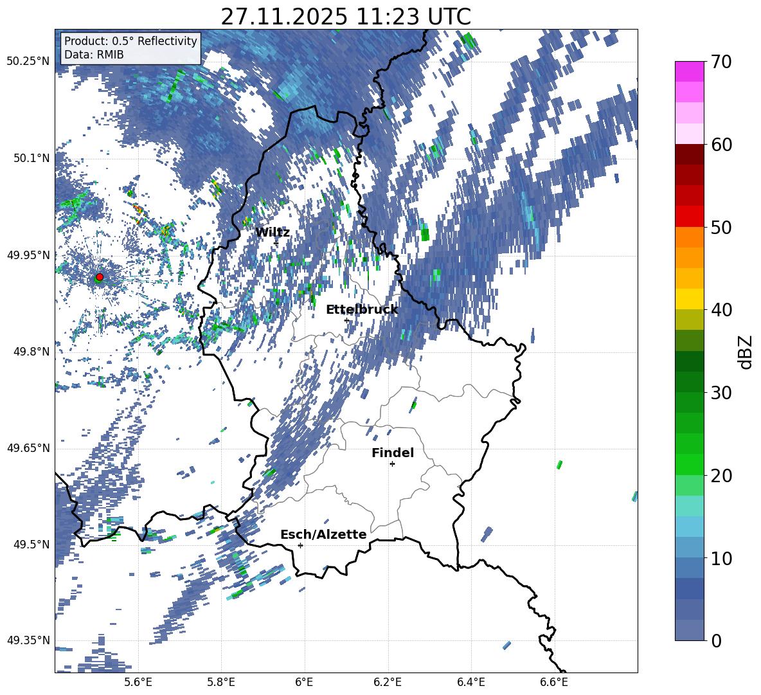The image size is (761, 695).
Task: Click the 6.4°E longitude label
Action: [470, 682]
